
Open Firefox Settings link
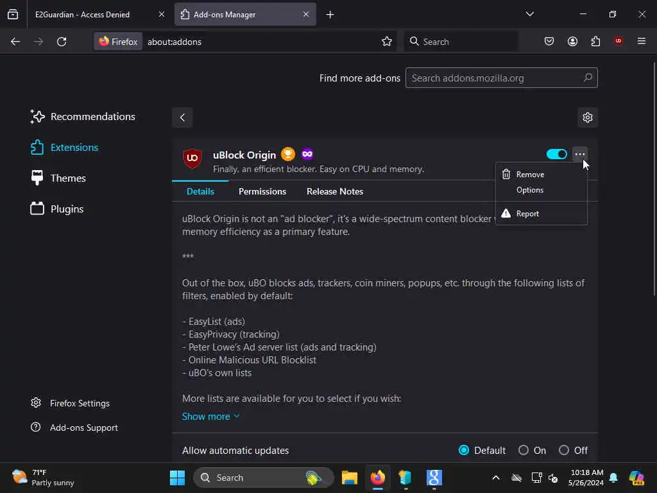pos(70,403)
